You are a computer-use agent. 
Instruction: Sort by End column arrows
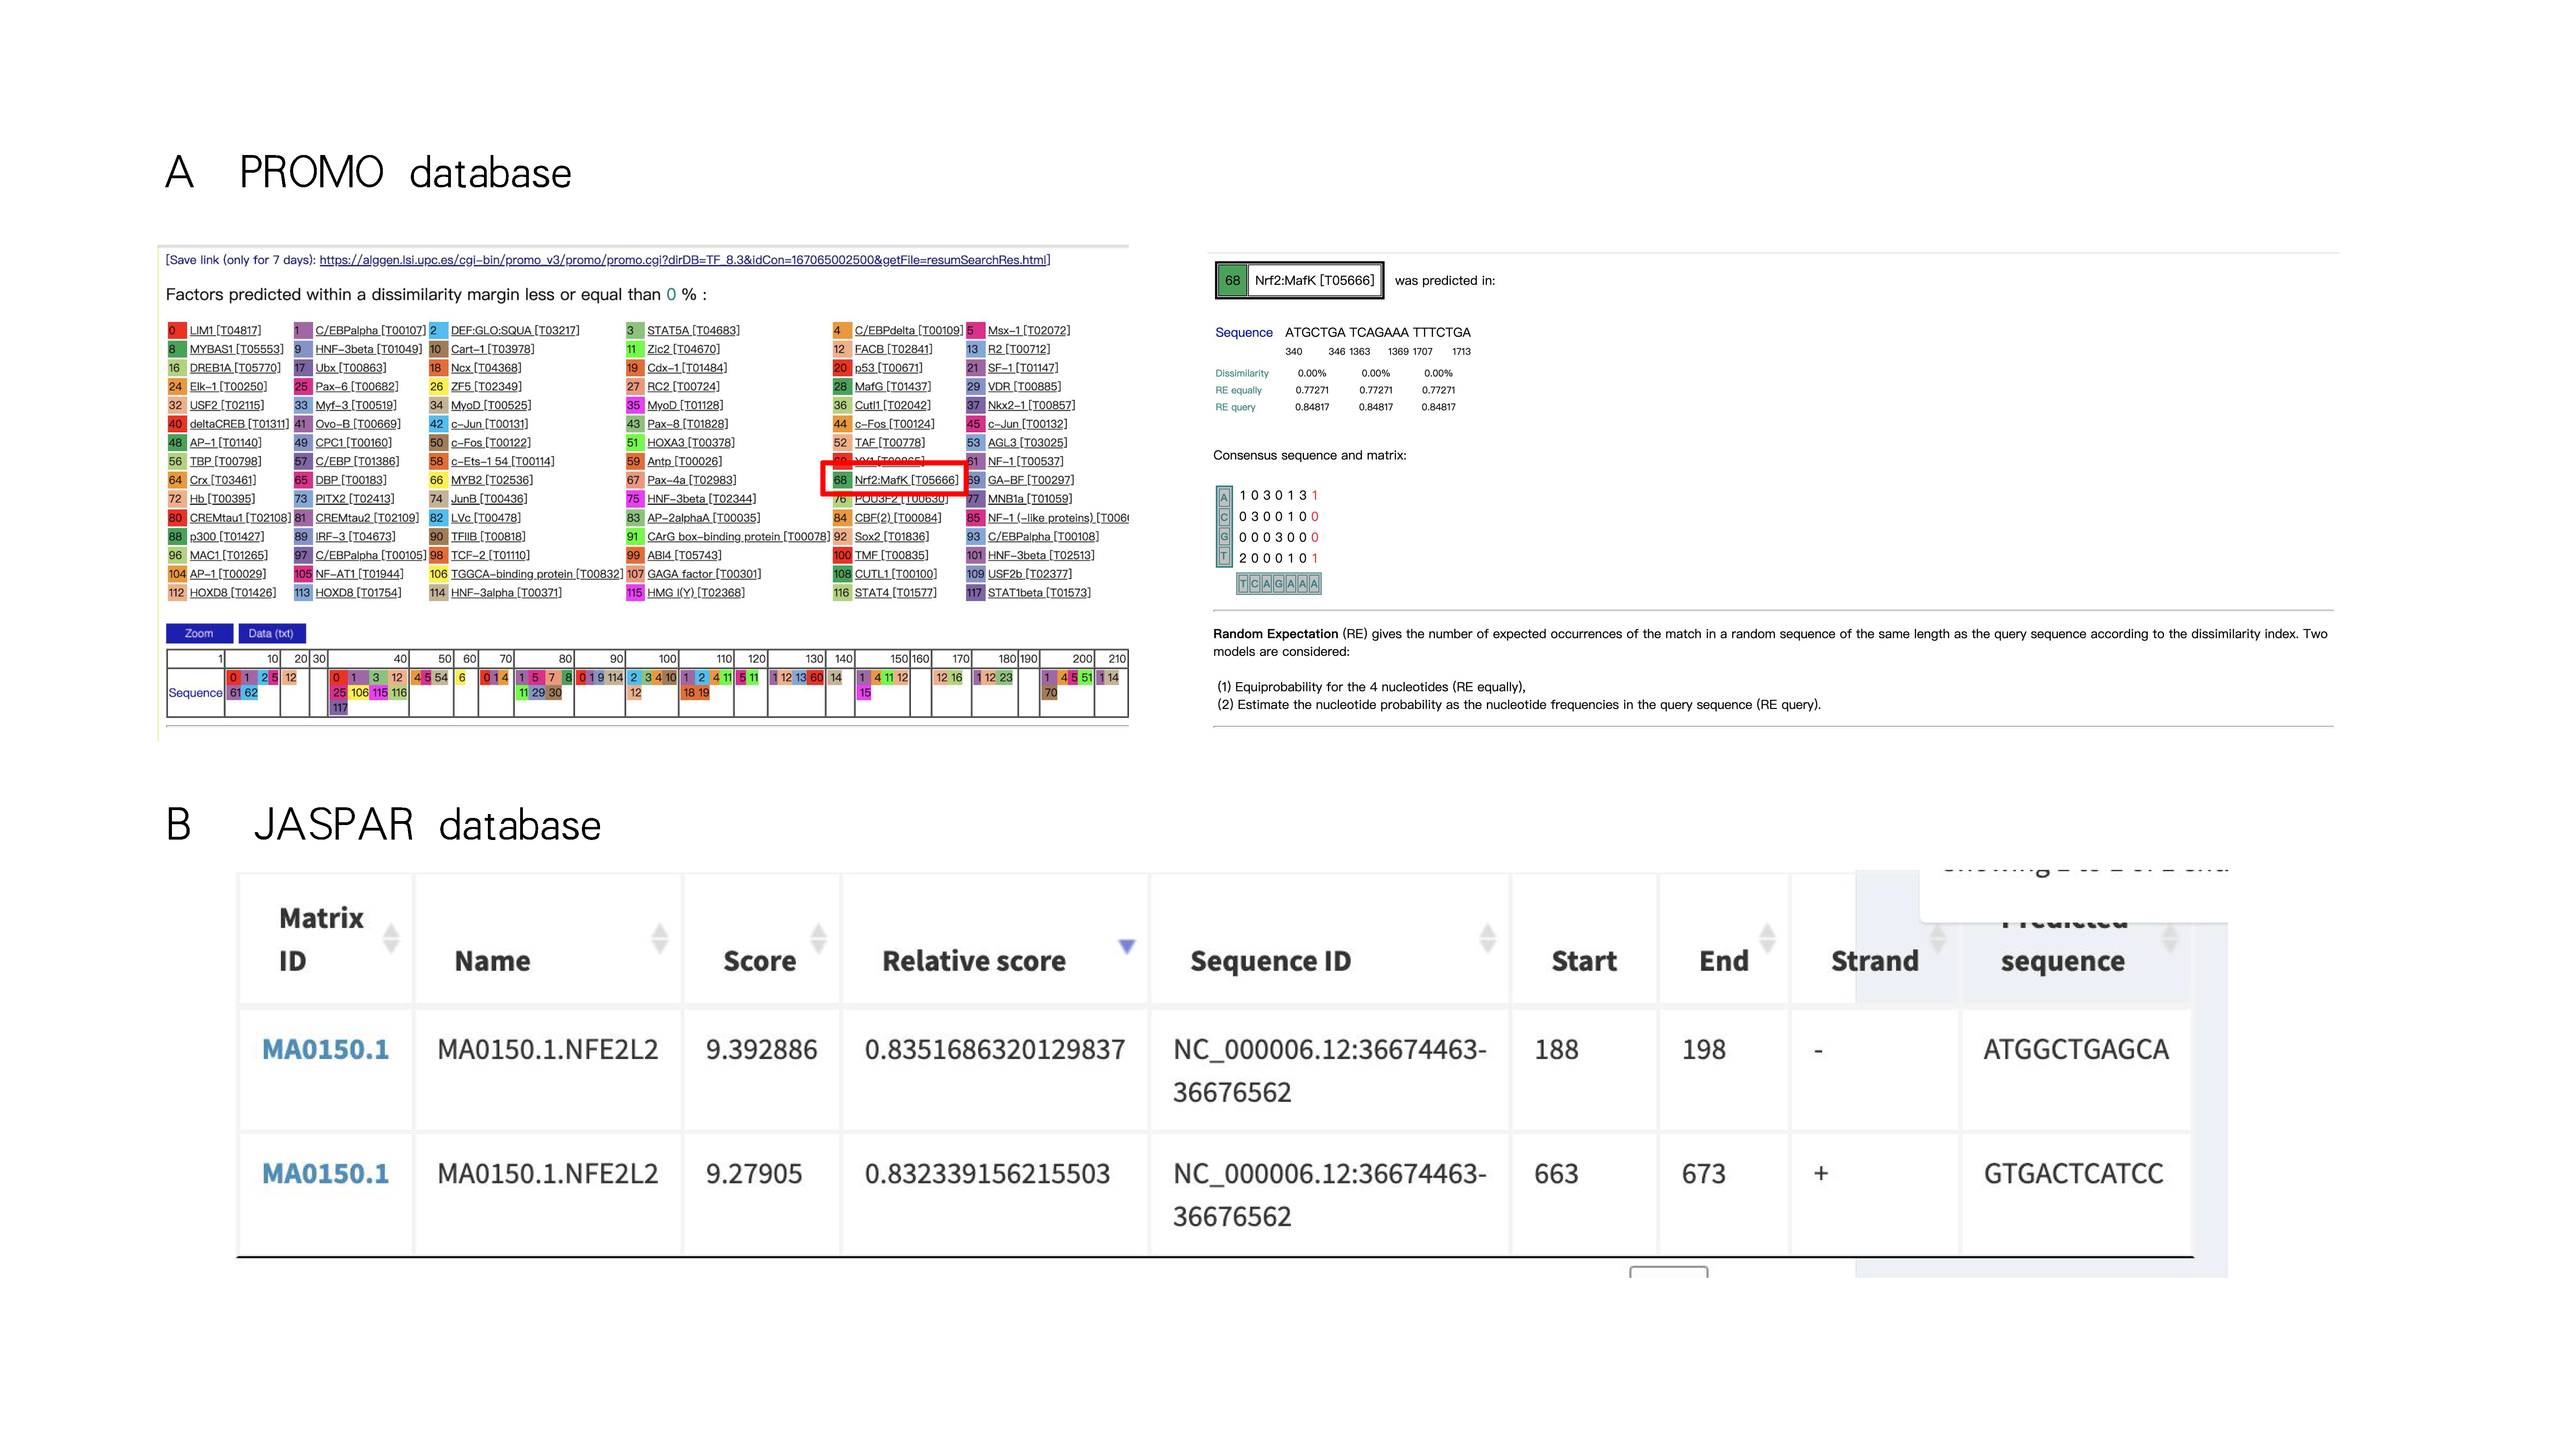pyautogui.click(x=1767, y=938)
